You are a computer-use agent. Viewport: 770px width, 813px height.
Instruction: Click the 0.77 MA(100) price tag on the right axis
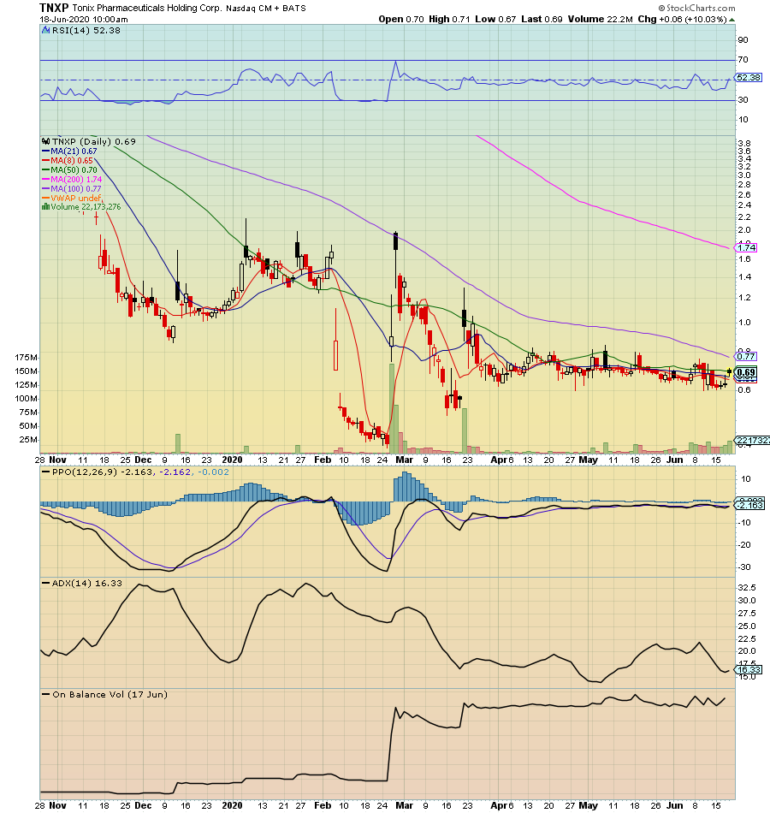[x=746, y=356]
